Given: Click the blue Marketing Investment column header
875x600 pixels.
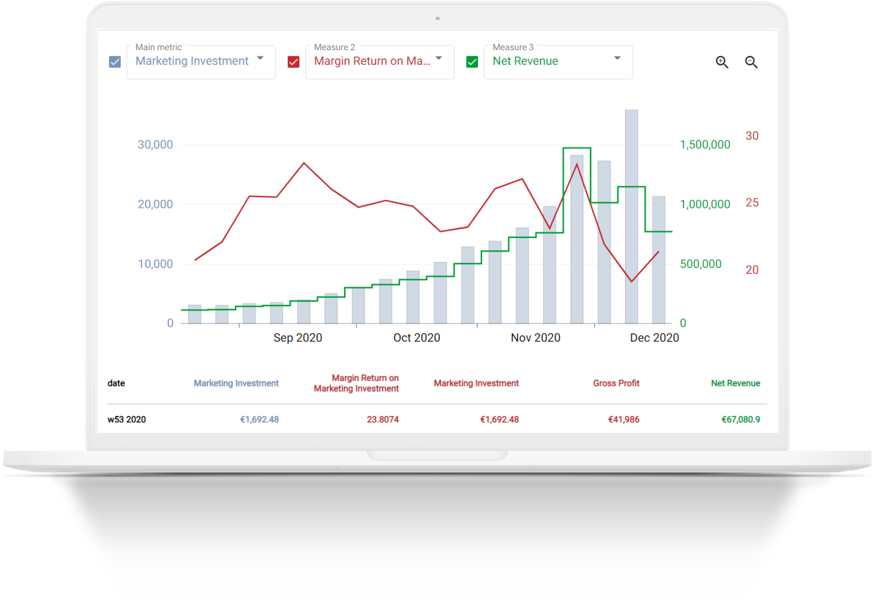Looking at the screenshot, I should (x=236, y=383).
